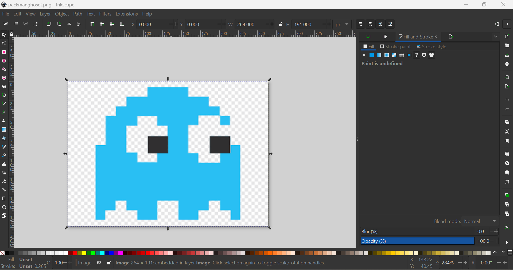Select the Mesh gradient tool

(x=4, y=138)
